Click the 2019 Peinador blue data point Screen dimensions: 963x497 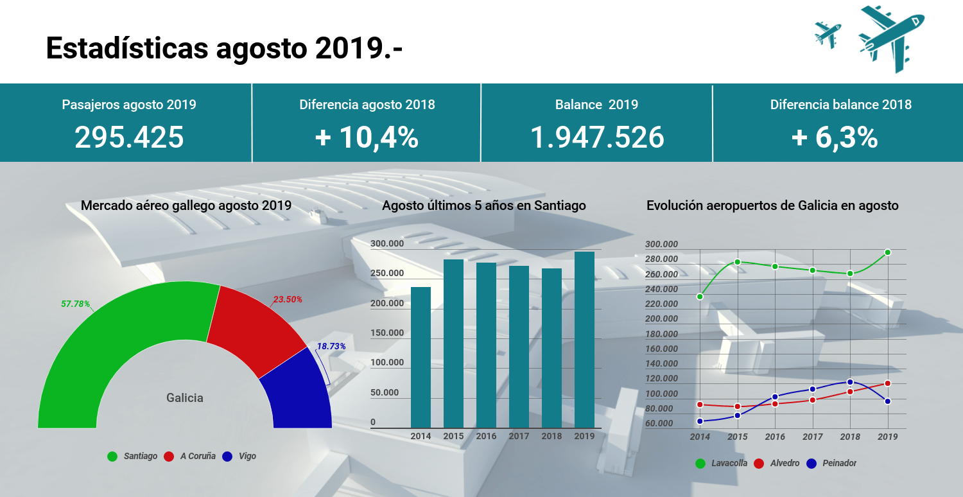[887, 401]
